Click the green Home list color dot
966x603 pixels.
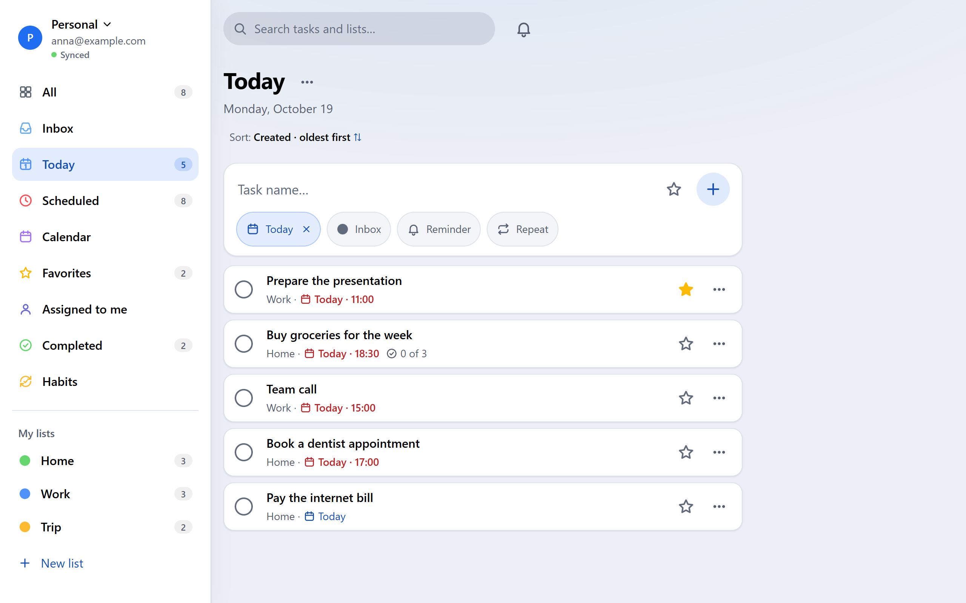pyautogui.click(x=25, y=461)
